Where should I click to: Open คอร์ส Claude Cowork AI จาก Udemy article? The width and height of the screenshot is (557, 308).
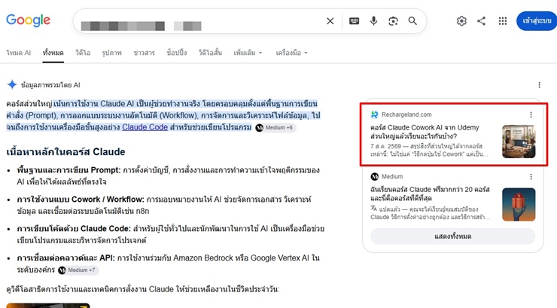click(425, 132)
